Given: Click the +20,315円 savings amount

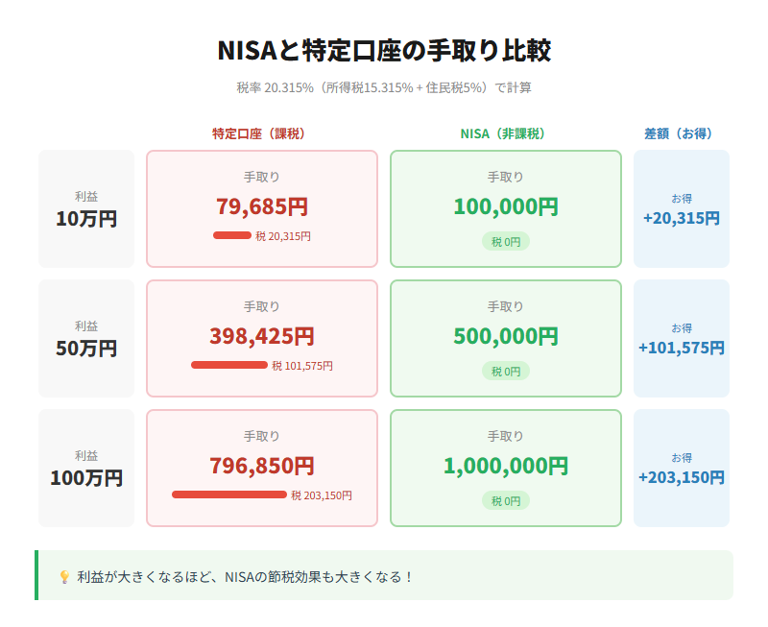Looking at the screenshot, I should tap(682, 219).
